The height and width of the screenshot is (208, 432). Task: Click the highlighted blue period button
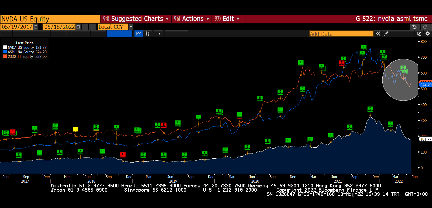(x=119, y=34)
